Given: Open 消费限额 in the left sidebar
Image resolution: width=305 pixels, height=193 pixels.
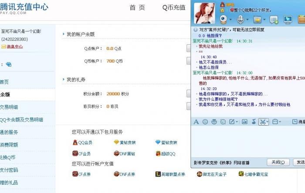Looking at the screenshot, I should [x=9, y=145].
